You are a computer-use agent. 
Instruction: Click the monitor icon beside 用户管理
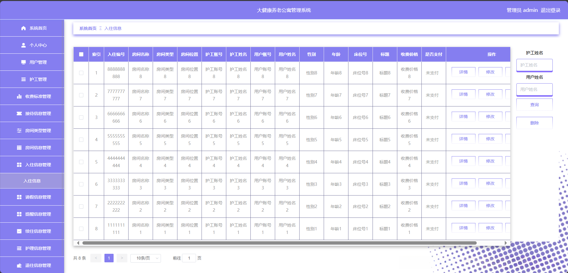[24, 62]
